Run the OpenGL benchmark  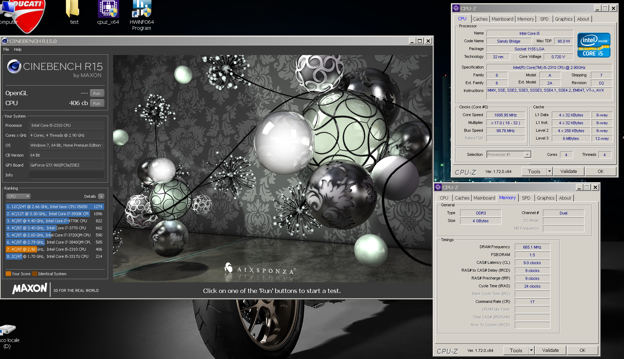[x=97, y=93]
